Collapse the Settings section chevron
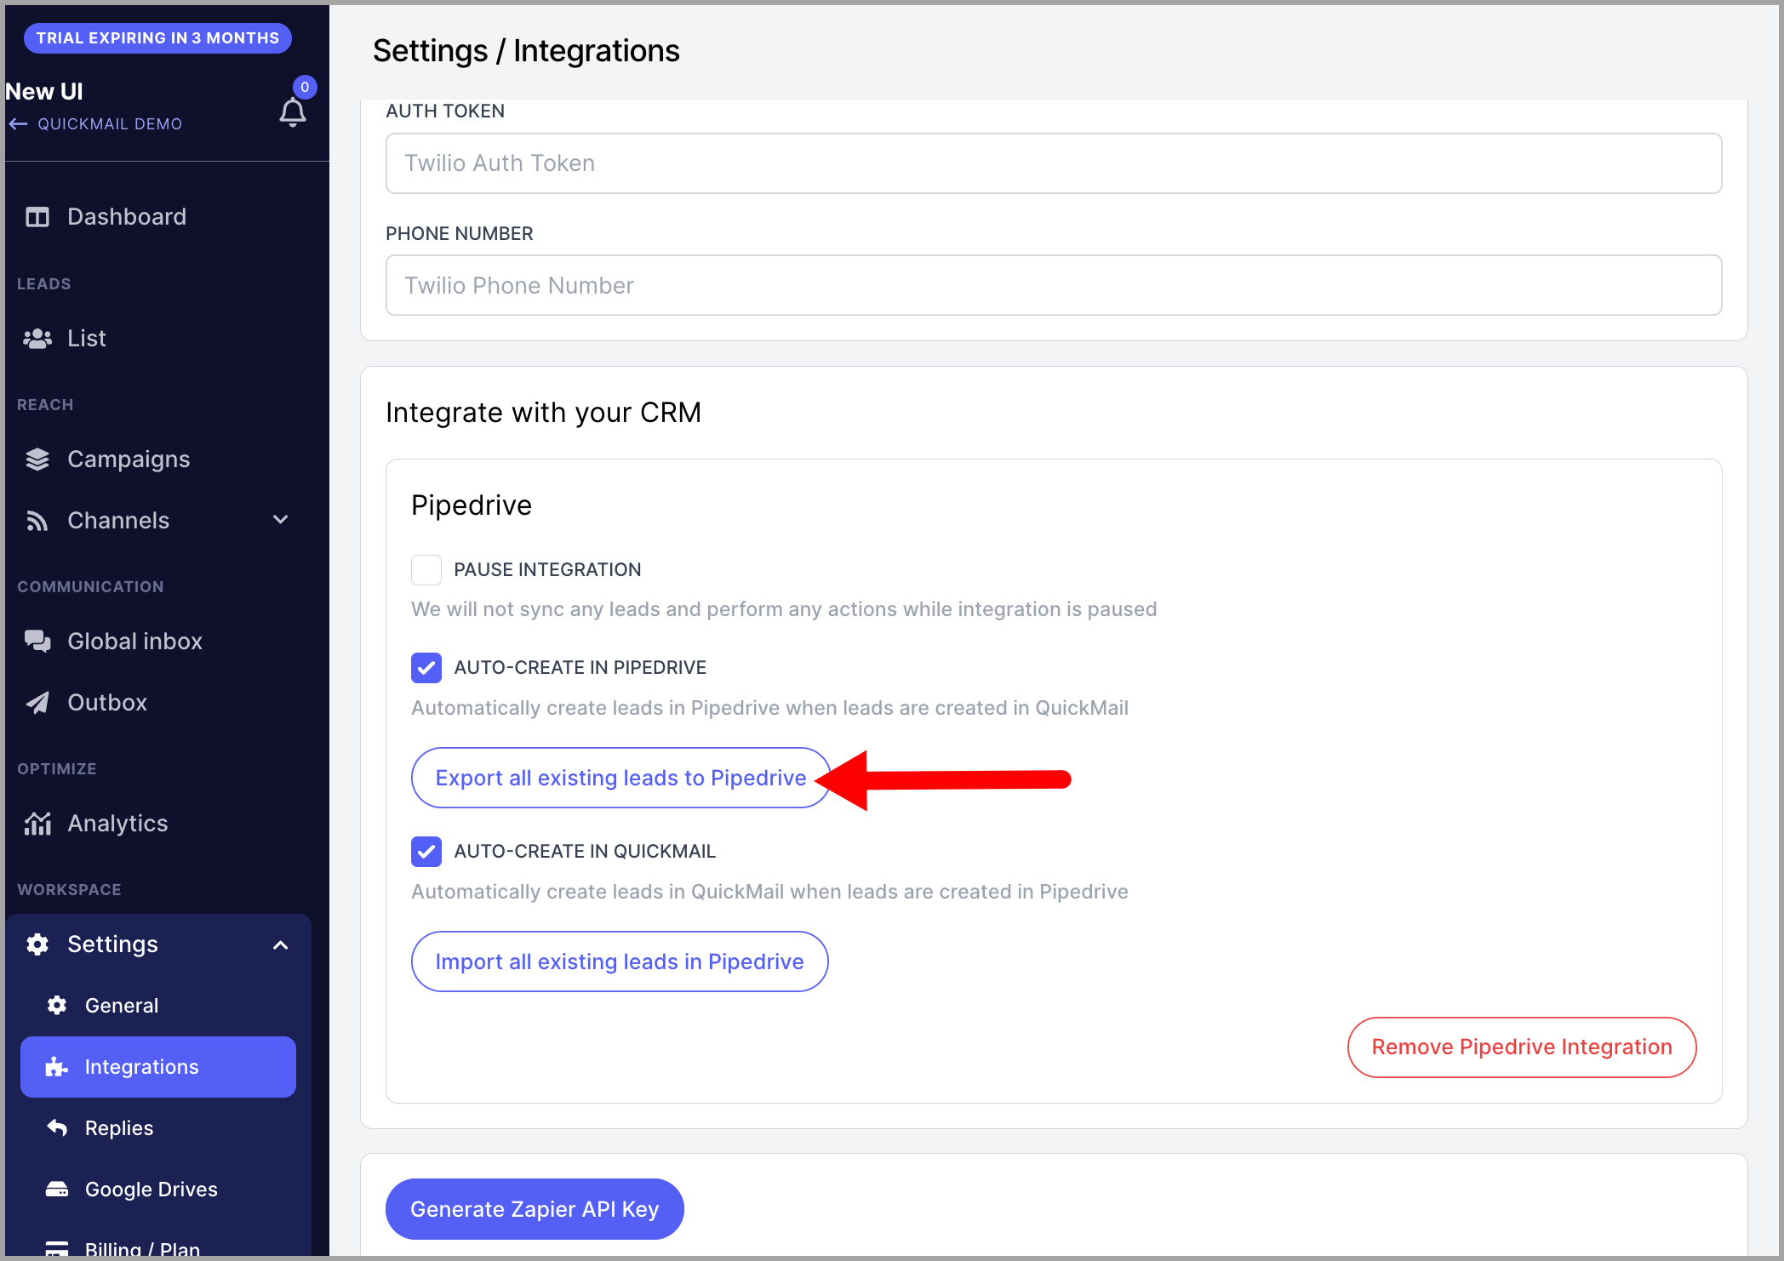The width and height of the screenshot is (1784, 1261). pos(281,945)
